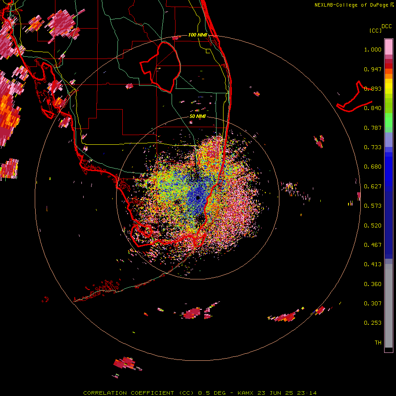Viewport: 396px width, 396px height.
Task: Click the pink top segment of color bar
Action: click(389, 47)
